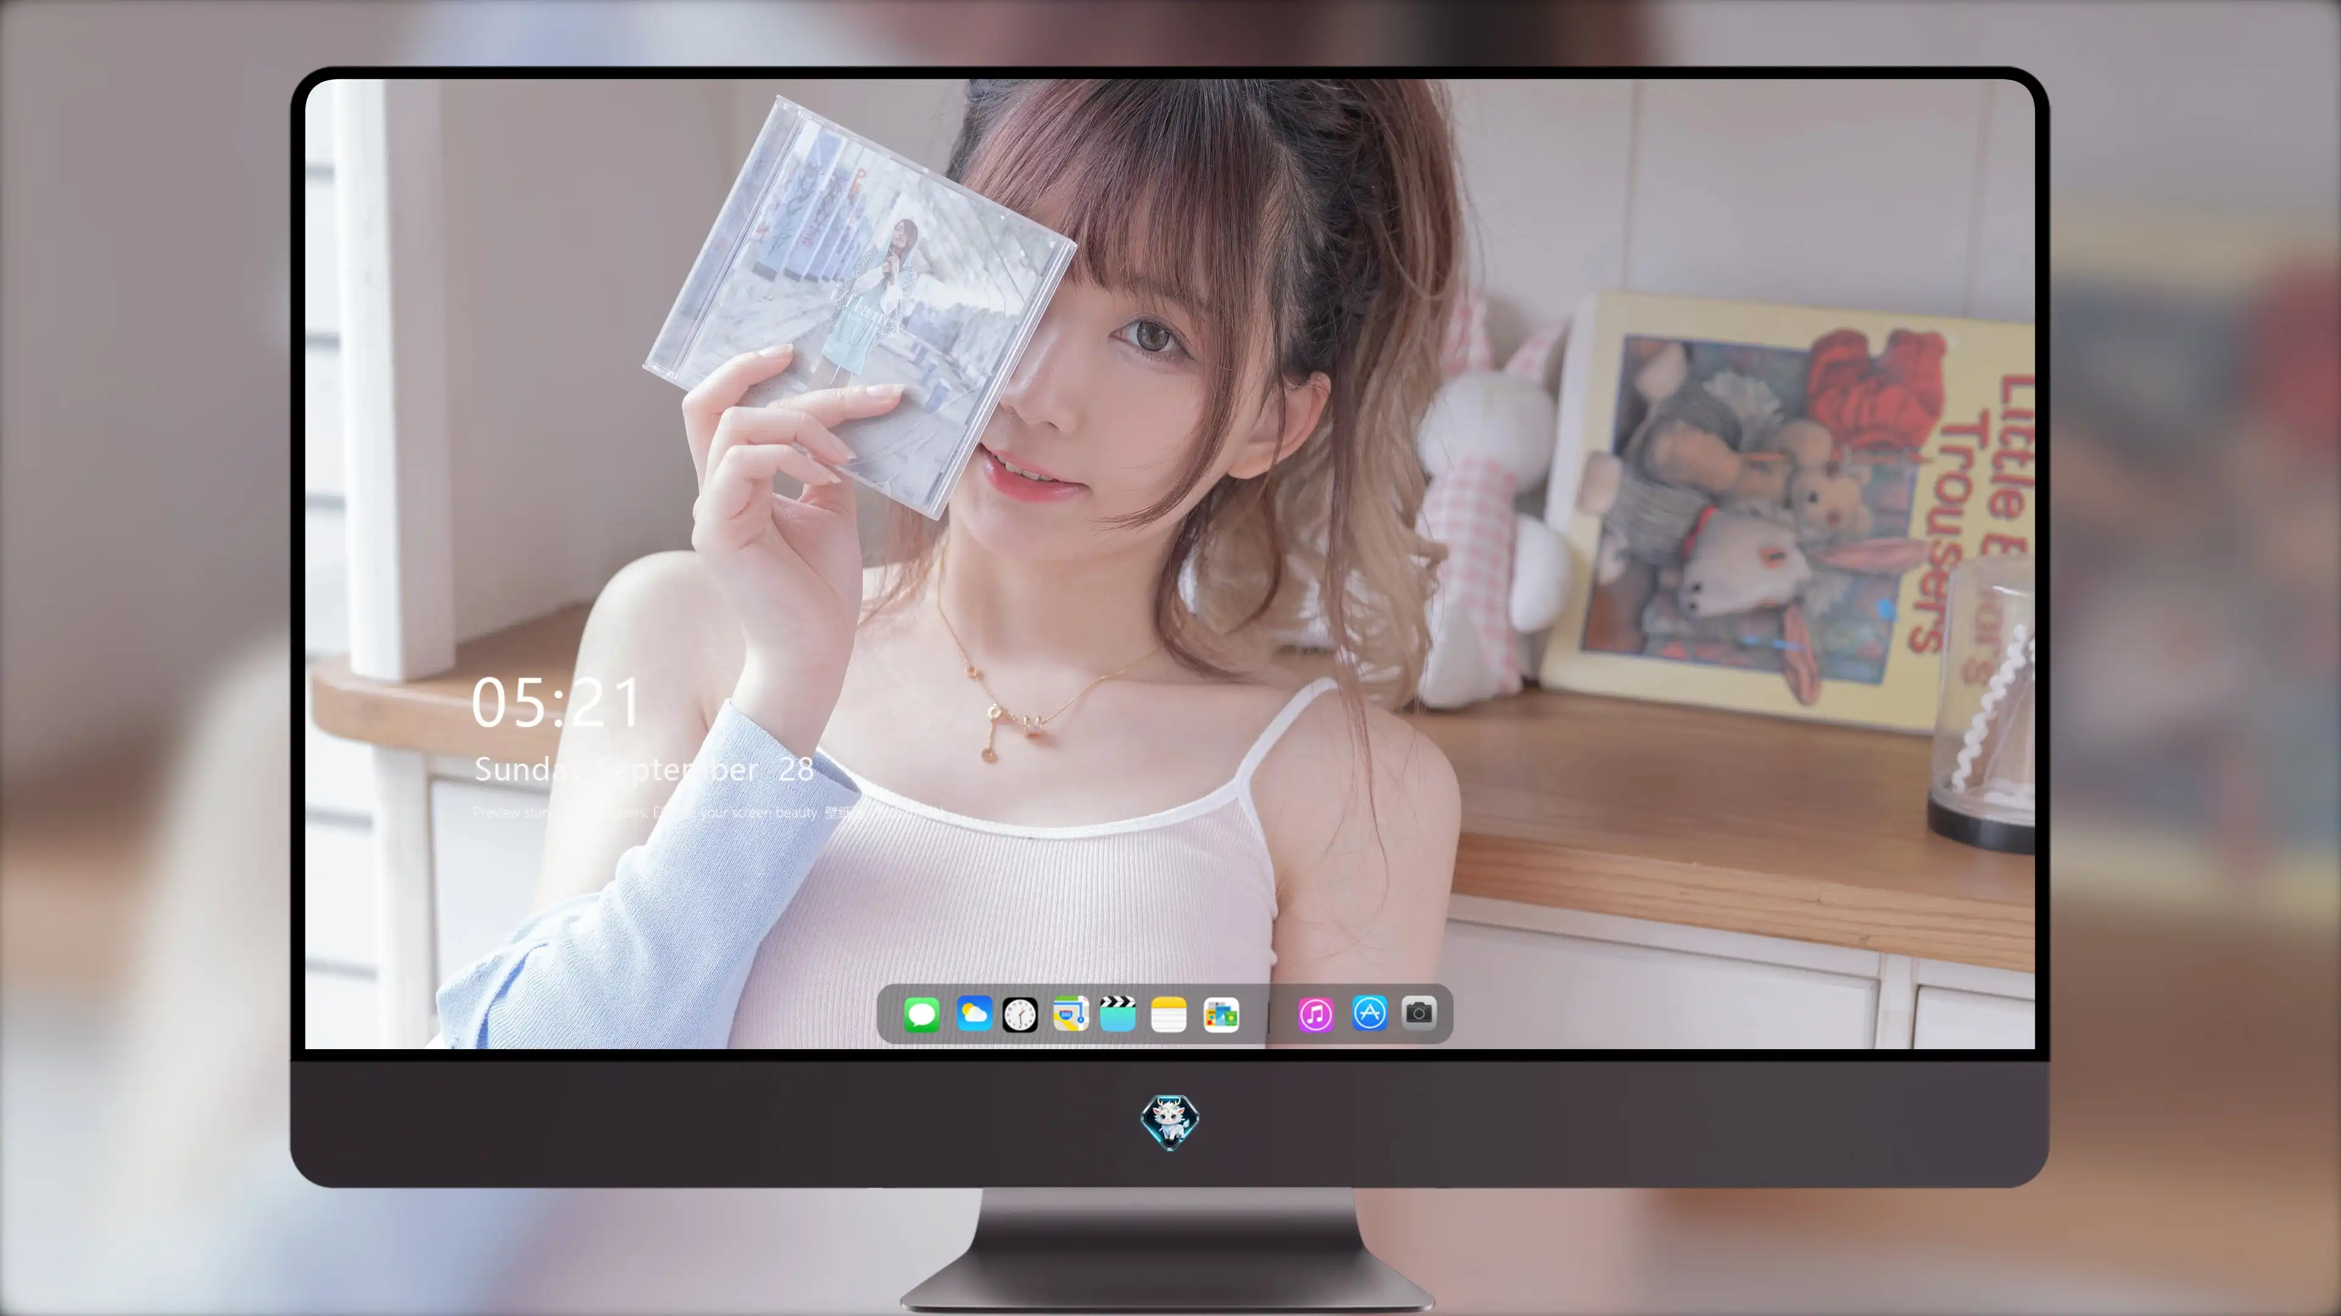Open the Clock app in the dock
The image size is (2341, 1316).
point(1020,1014)
